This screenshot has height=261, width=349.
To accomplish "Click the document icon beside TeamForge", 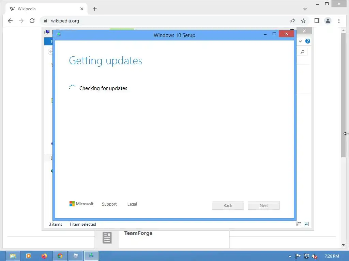I will 107,238.
